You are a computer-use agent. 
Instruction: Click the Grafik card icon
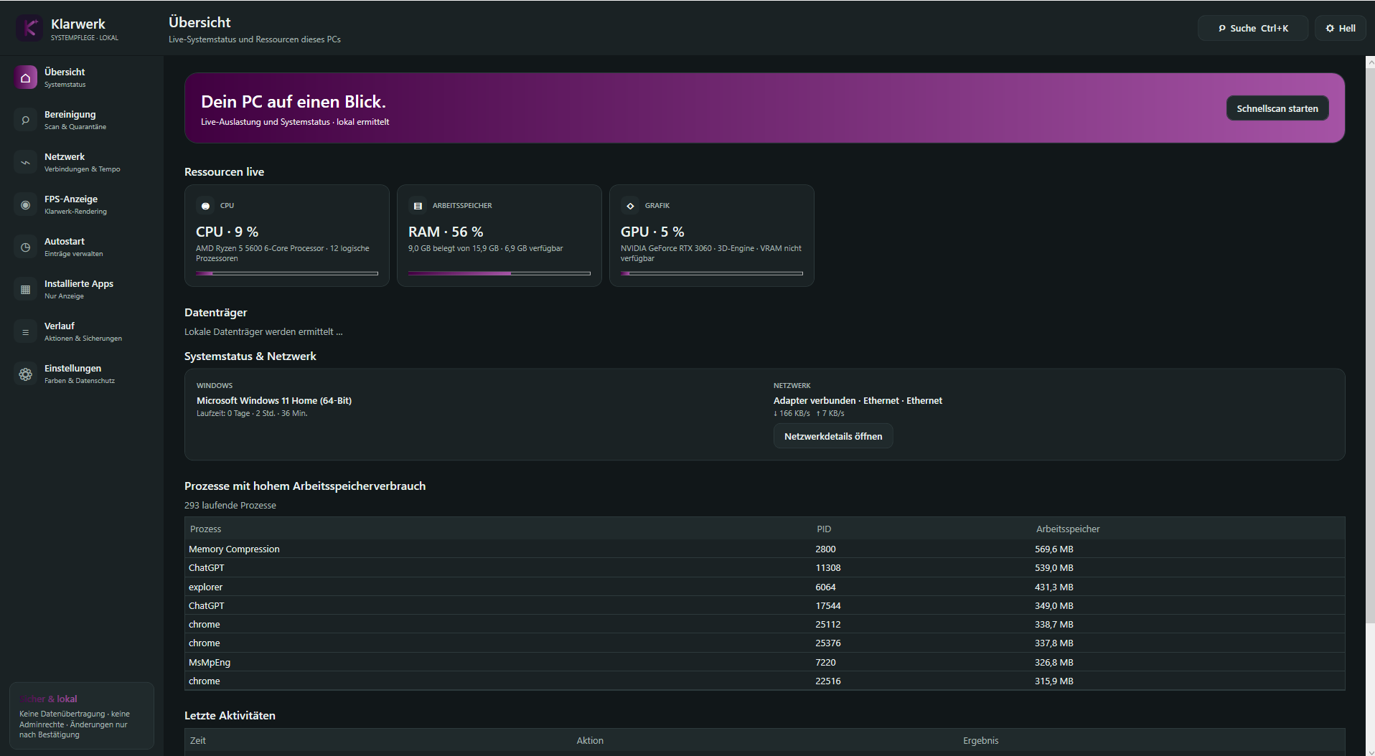pyautogui.click(x=630, y=206)
